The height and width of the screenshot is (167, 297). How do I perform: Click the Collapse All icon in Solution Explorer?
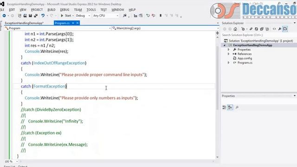tap(262, 29)
